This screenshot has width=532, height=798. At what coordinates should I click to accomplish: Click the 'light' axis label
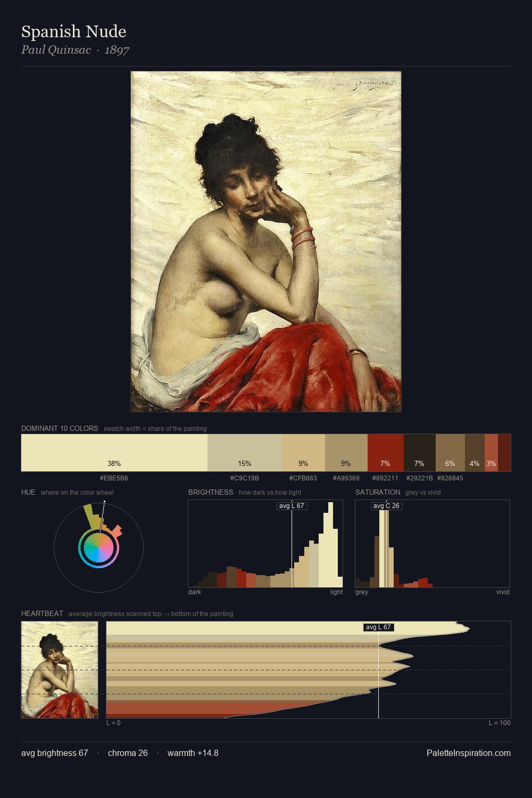coord(336,592)
